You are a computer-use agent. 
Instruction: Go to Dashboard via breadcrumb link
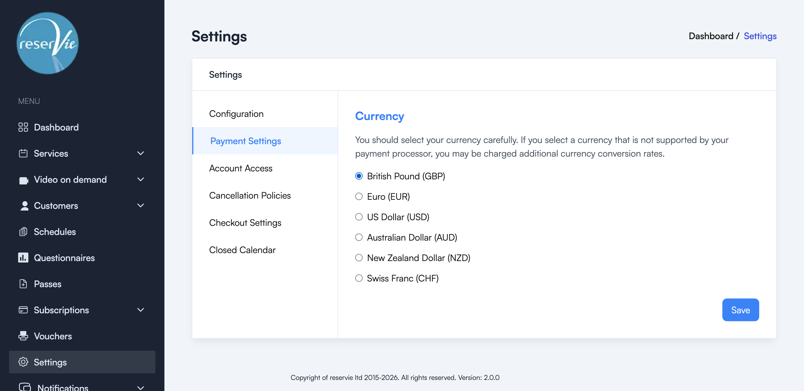(x=712, y=36)
